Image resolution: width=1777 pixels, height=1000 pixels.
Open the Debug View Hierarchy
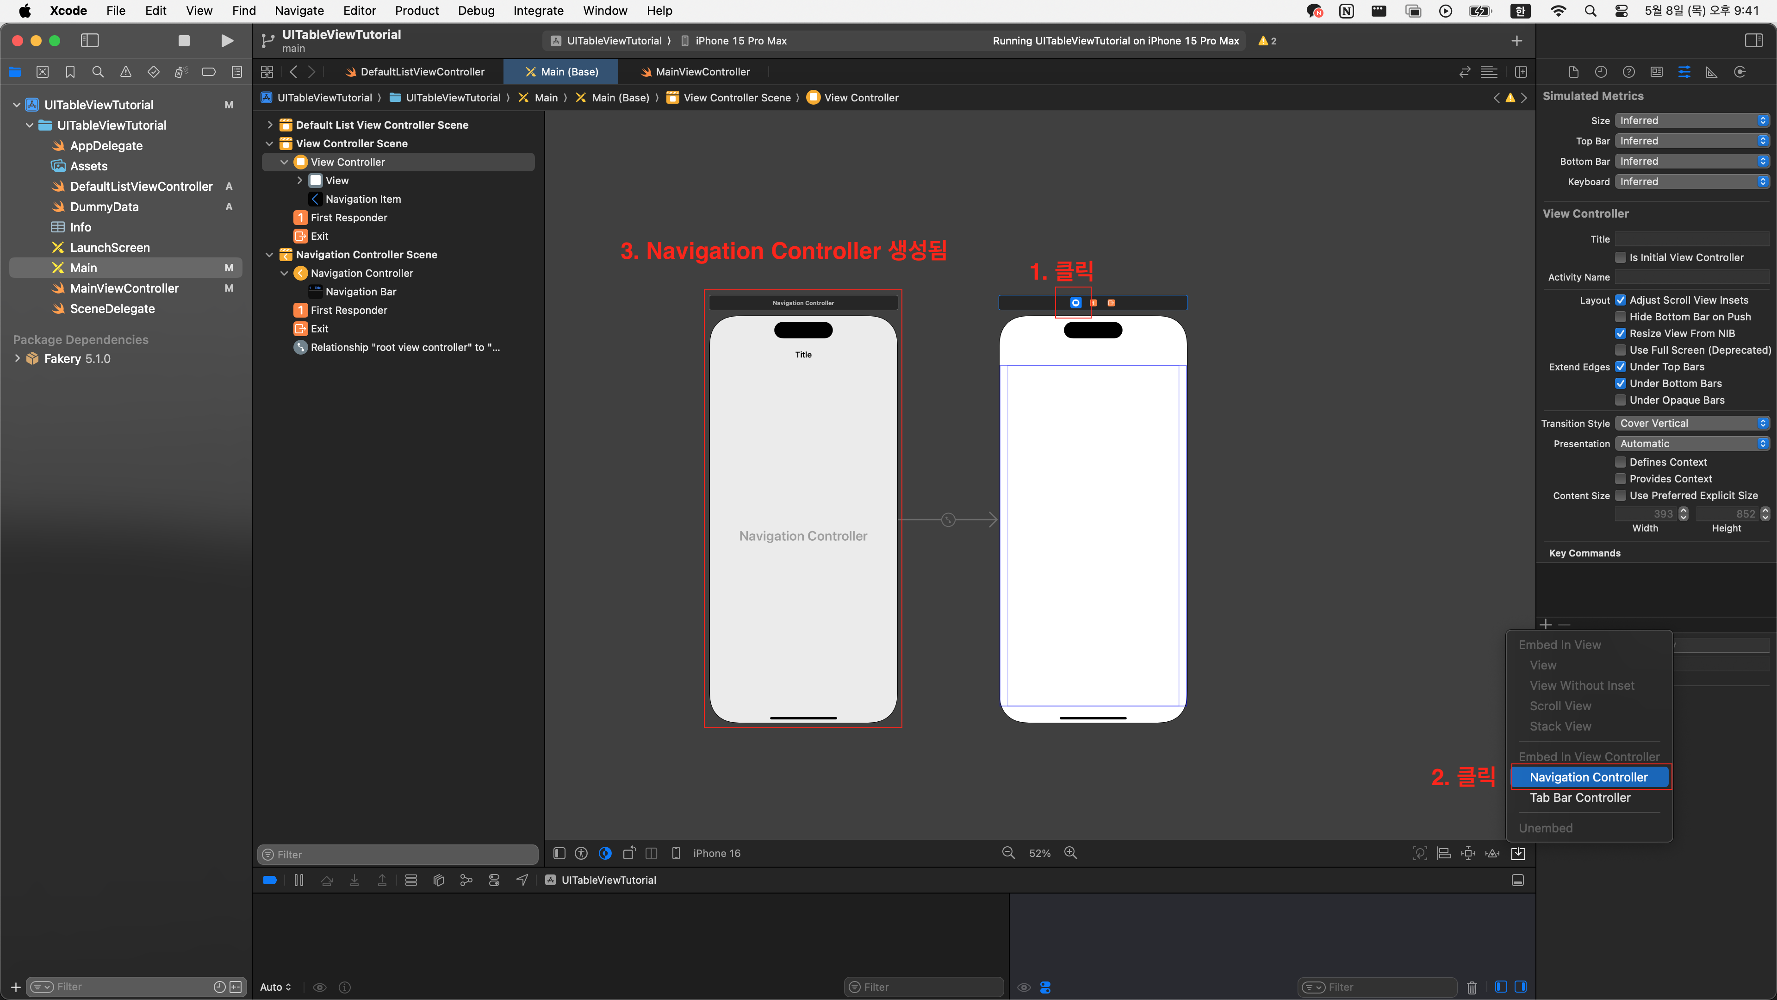click(438, 880)
